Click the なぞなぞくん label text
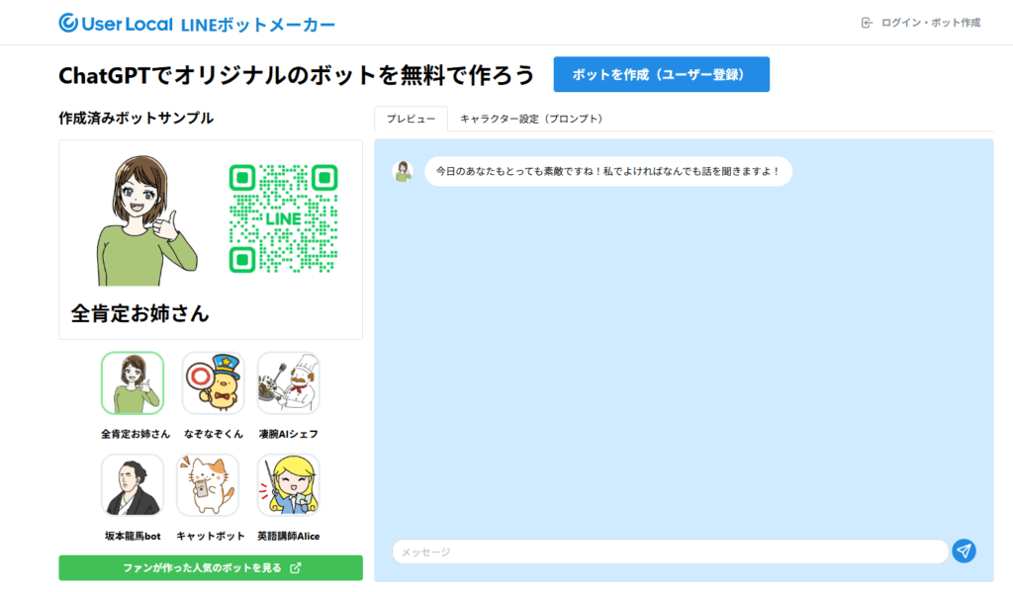 pyautogui.click(x=214, y=434)
